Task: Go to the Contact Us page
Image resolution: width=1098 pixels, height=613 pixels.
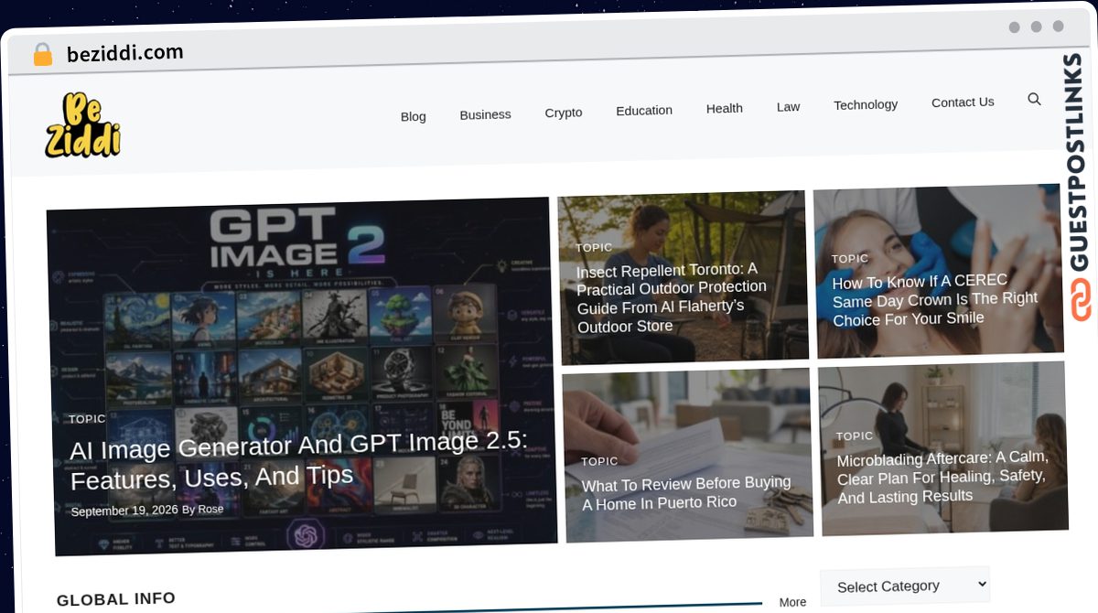Action: pos(963,102)
